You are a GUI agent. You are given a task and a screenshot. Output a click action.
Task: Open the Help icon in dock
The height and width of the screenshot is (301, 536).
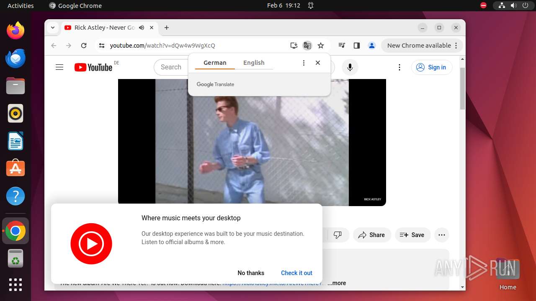tap(15, 196)
